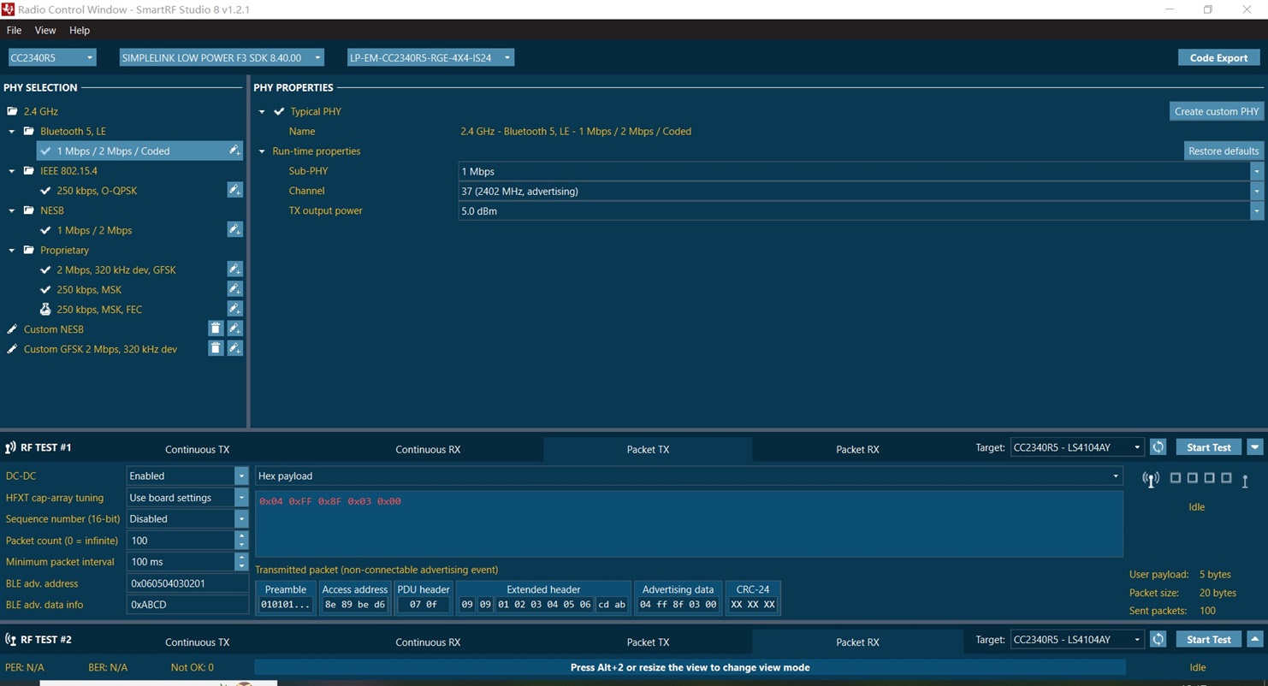Click the Bluetooth 5, LE folder icon
Image resolution: width=1268 pixels, height=686 pixels.
(28, 131)
